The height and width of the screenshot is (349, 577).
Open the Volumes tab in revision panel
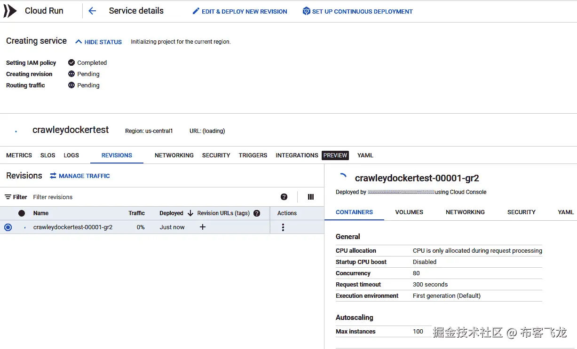coord(409,212)
